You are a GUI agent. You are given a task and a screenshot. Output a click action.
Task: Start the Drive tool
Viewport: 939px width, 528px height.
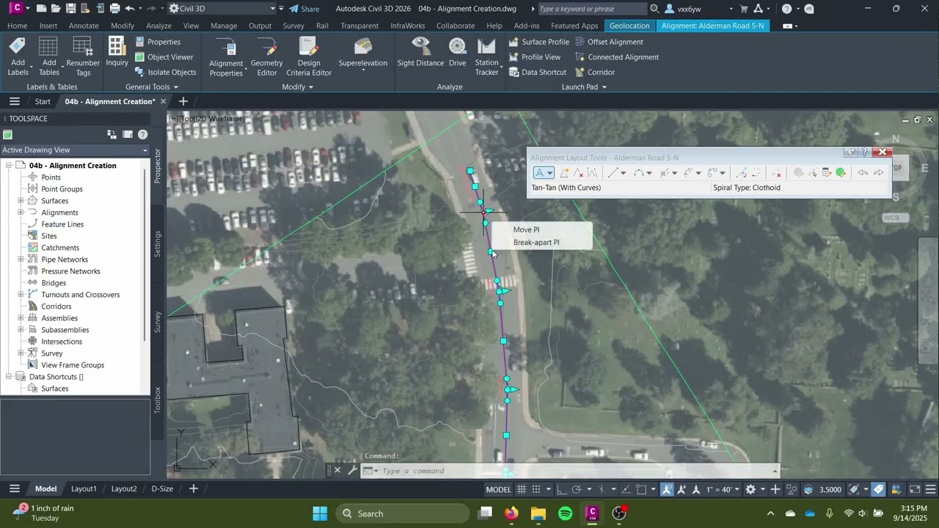(457, 52)
